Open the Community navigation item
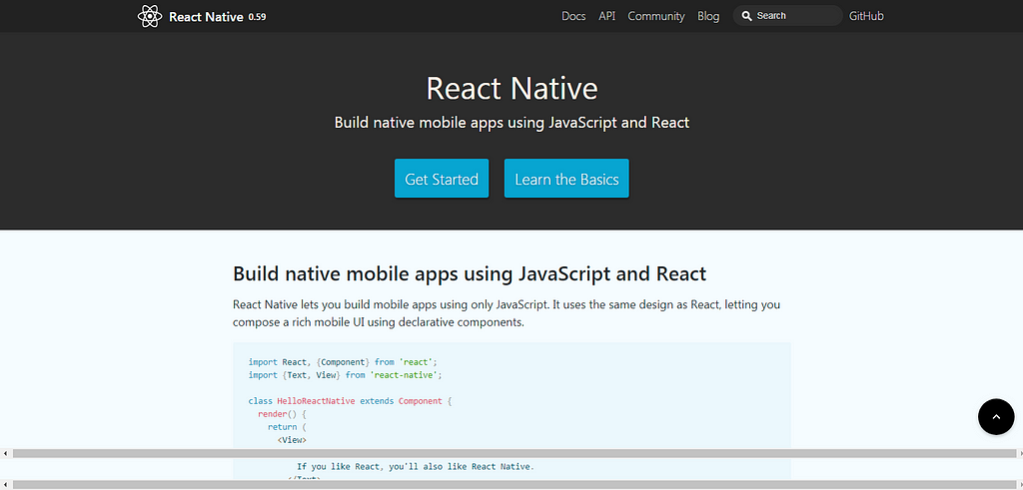 tap(656, 16)
